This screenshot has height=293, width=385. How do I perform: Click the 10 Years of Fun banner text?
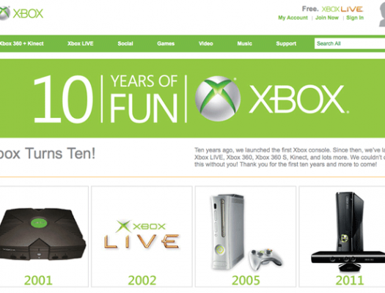tap(106, 99)
